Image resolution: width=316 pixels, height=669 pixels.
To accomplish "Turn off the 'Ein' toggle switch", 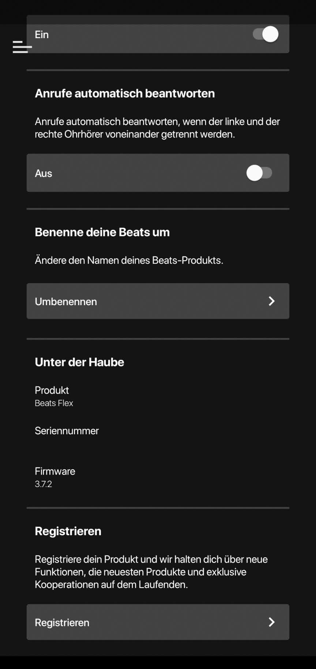I will point(266,34).
